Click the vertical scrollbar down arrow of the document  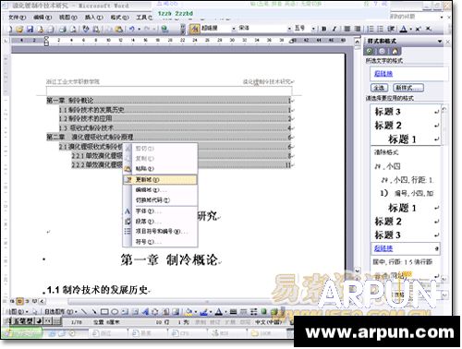click(357, 271)
